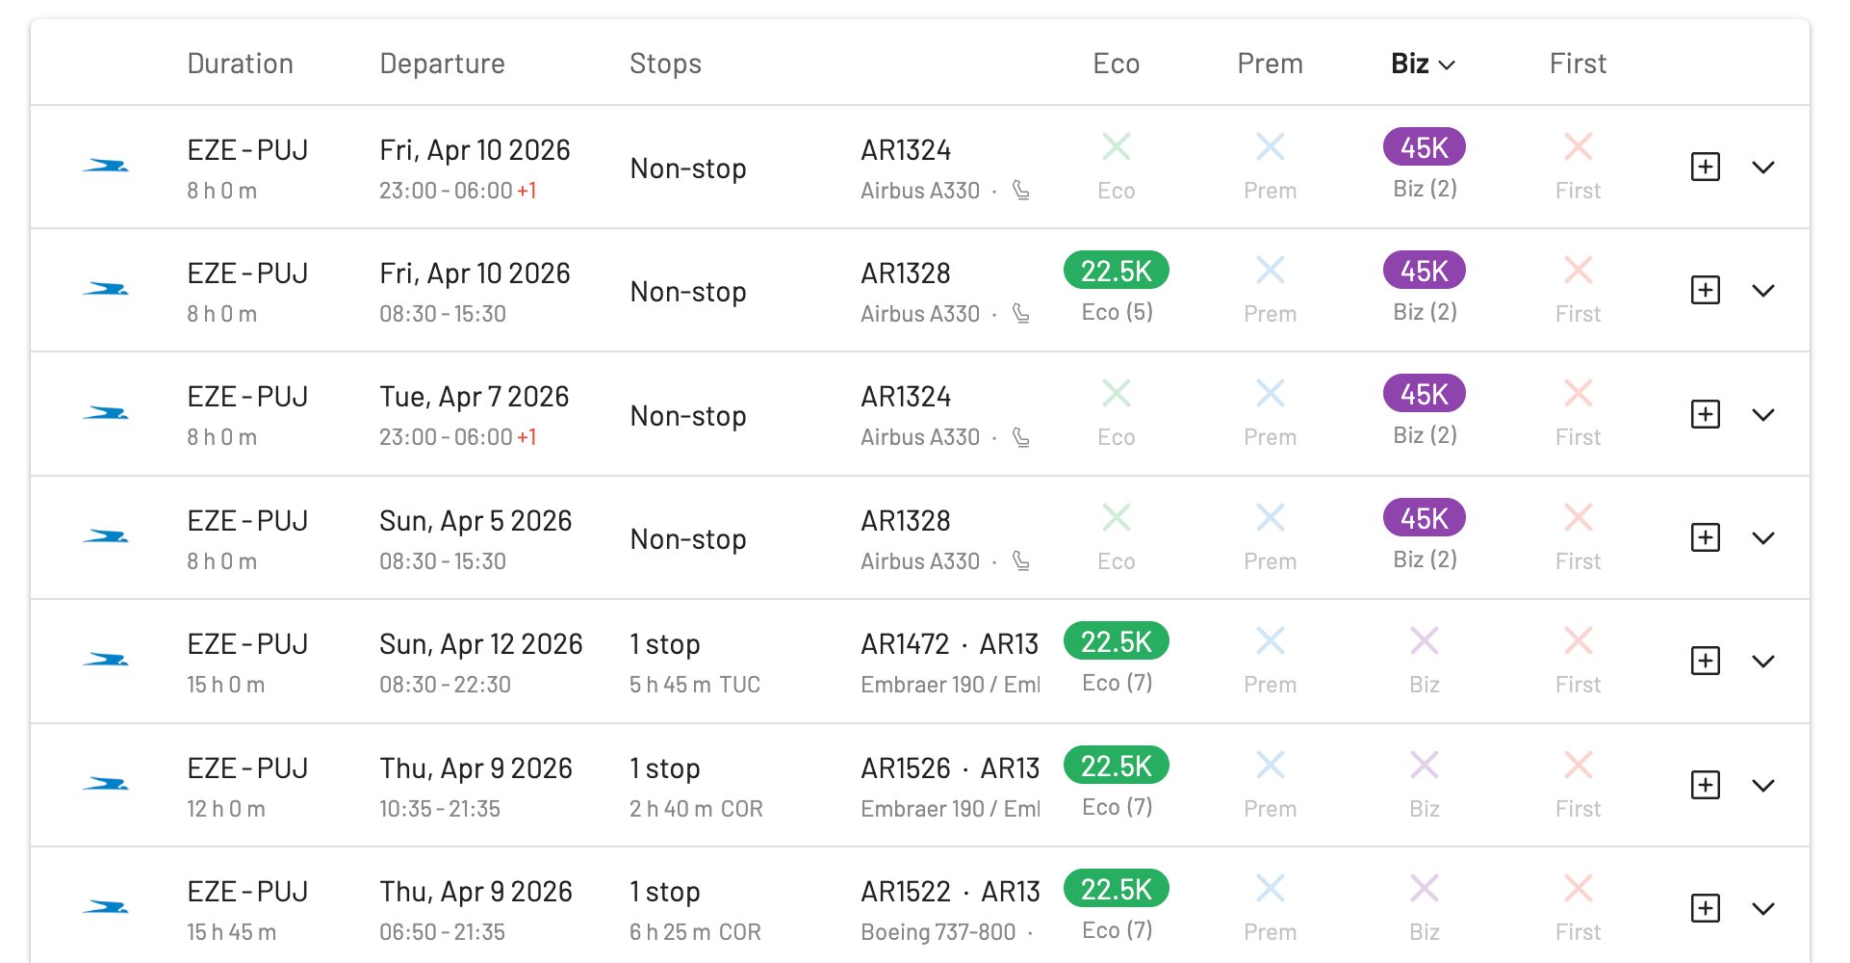Viewport: 1850px width, 963px height.
Task: Click the plus icon on the Tue Apr 7 flight
Action: [1706, 413]
